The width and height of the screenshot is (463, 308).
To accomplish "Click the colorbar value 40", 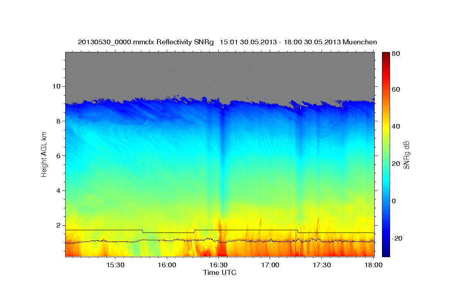I will [395, 127].
